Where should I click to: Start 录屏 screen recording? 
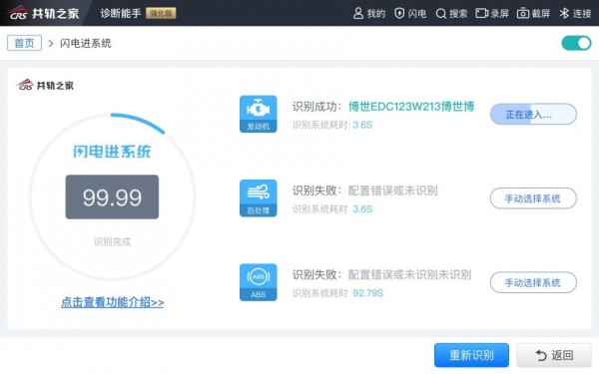pos(492,13)
